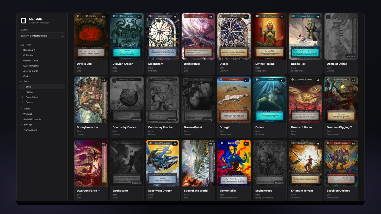Open the Donnybrook Inn card image
381x214 pixels.
(91, 100)
